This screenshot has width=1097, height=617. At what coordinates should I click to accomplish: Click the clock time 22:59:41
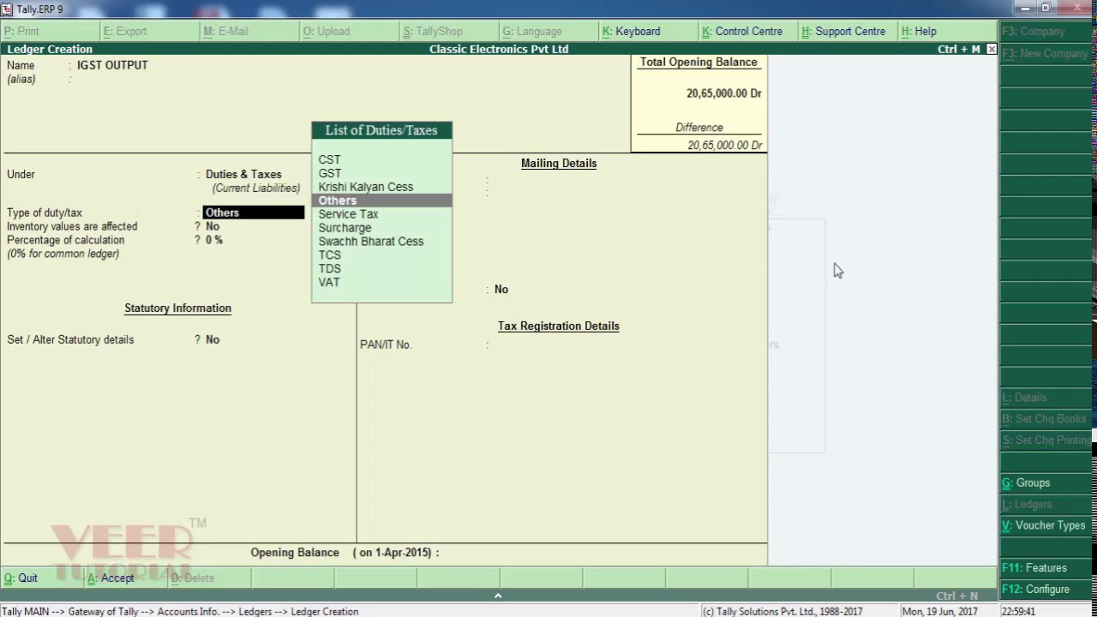(1017, 611)
